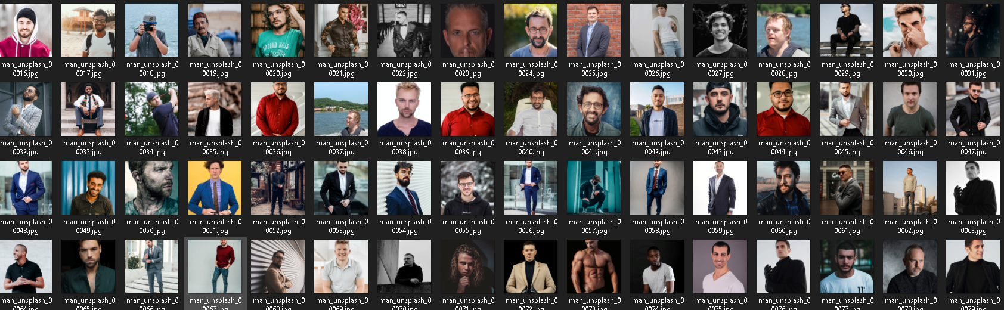Open the man_unsplash_0020.jpg thumbnail
1004x310 pixels.
click(278, 30)
